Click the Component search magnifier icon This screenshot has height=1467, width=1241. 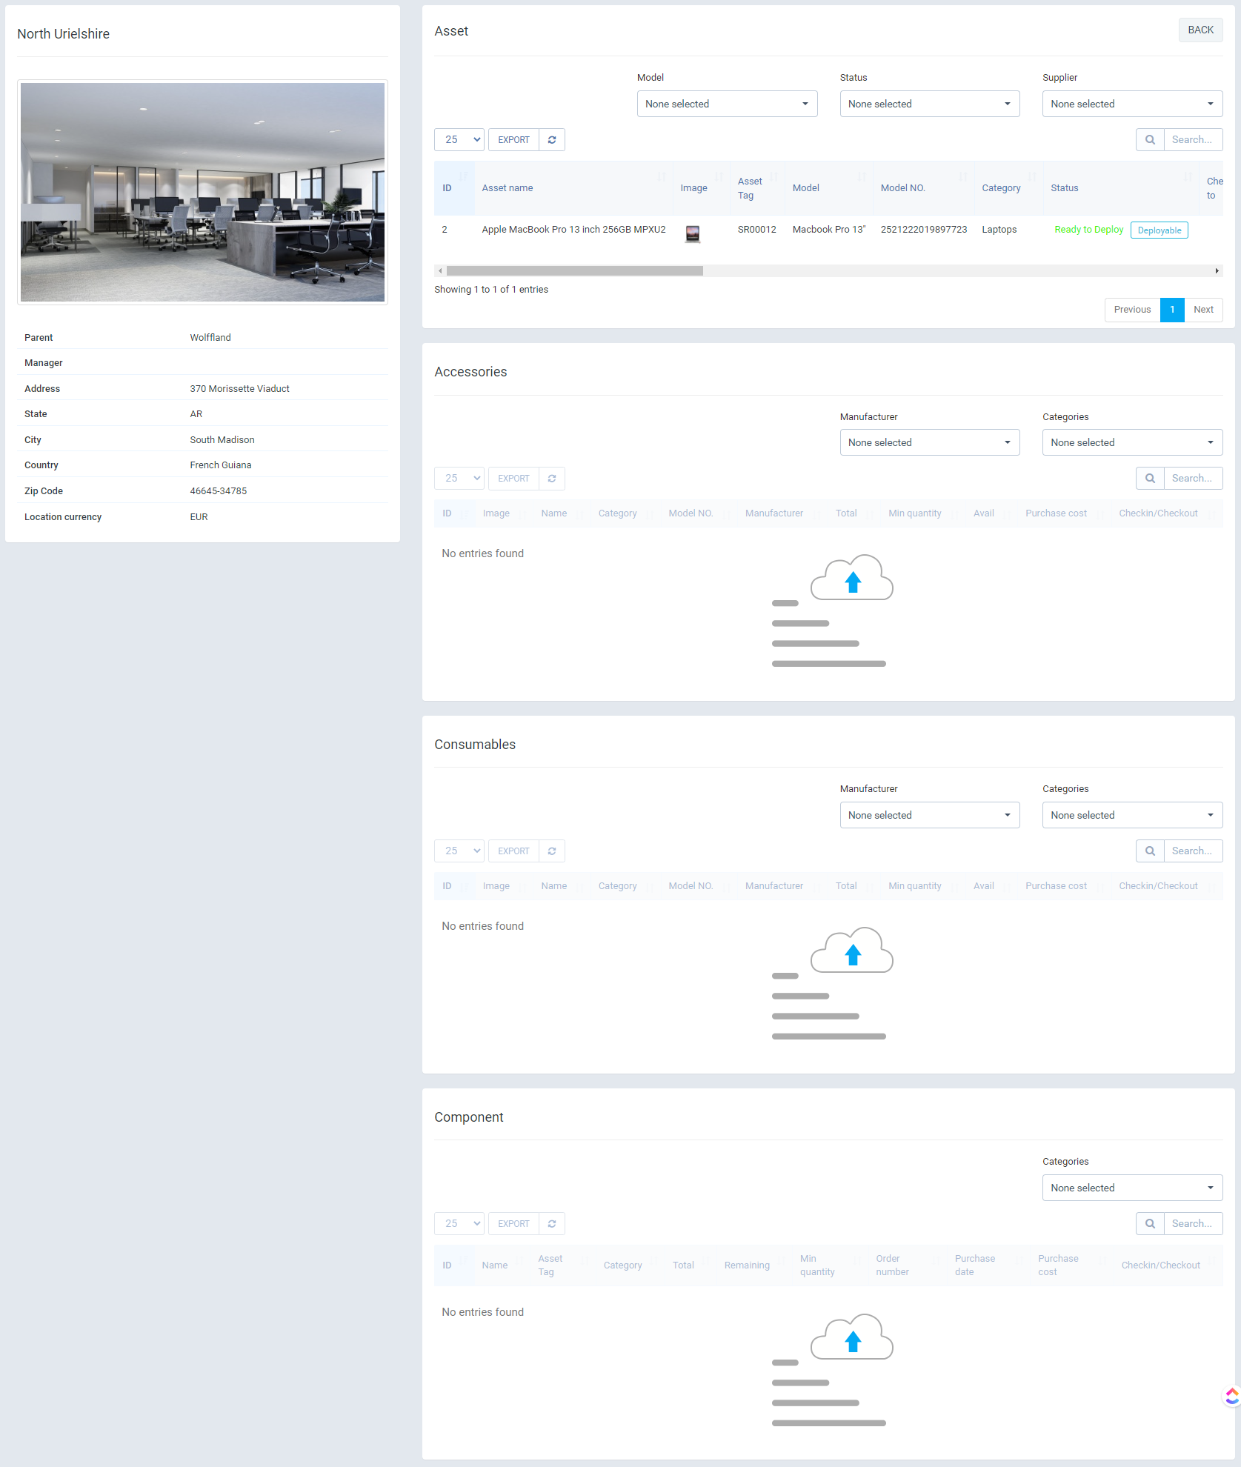[x=1150, y=1223]
